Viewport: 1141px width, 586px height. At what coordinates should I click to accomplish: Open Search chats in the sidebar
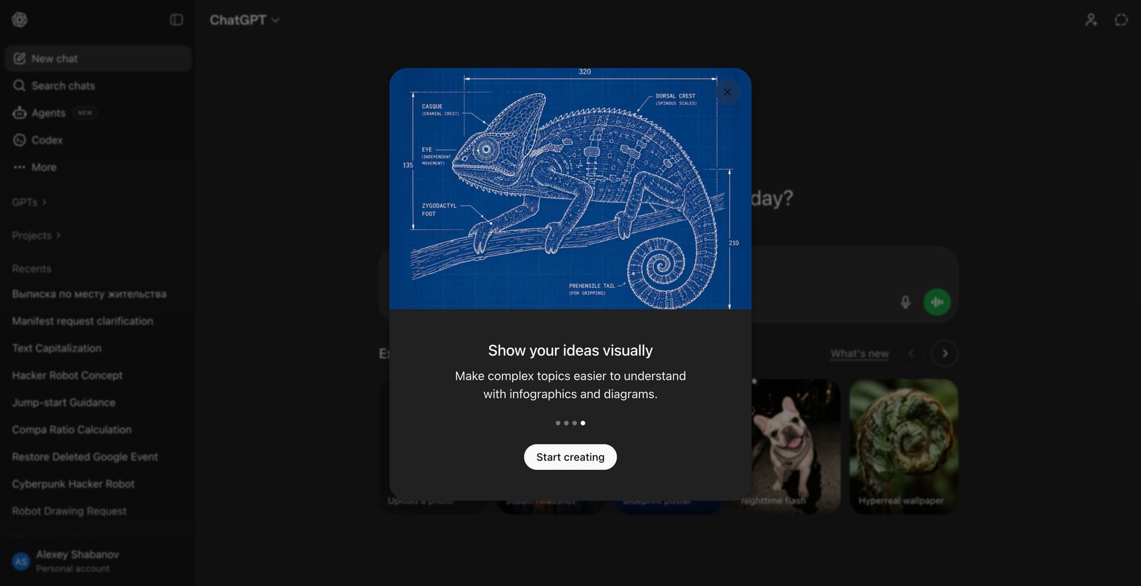[x=98, y=86]
